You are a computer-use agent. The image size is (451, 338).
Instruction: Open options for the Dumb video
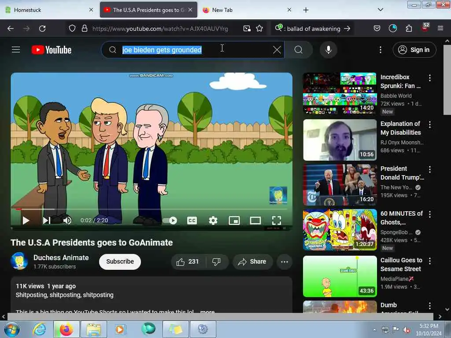point(430,305)
